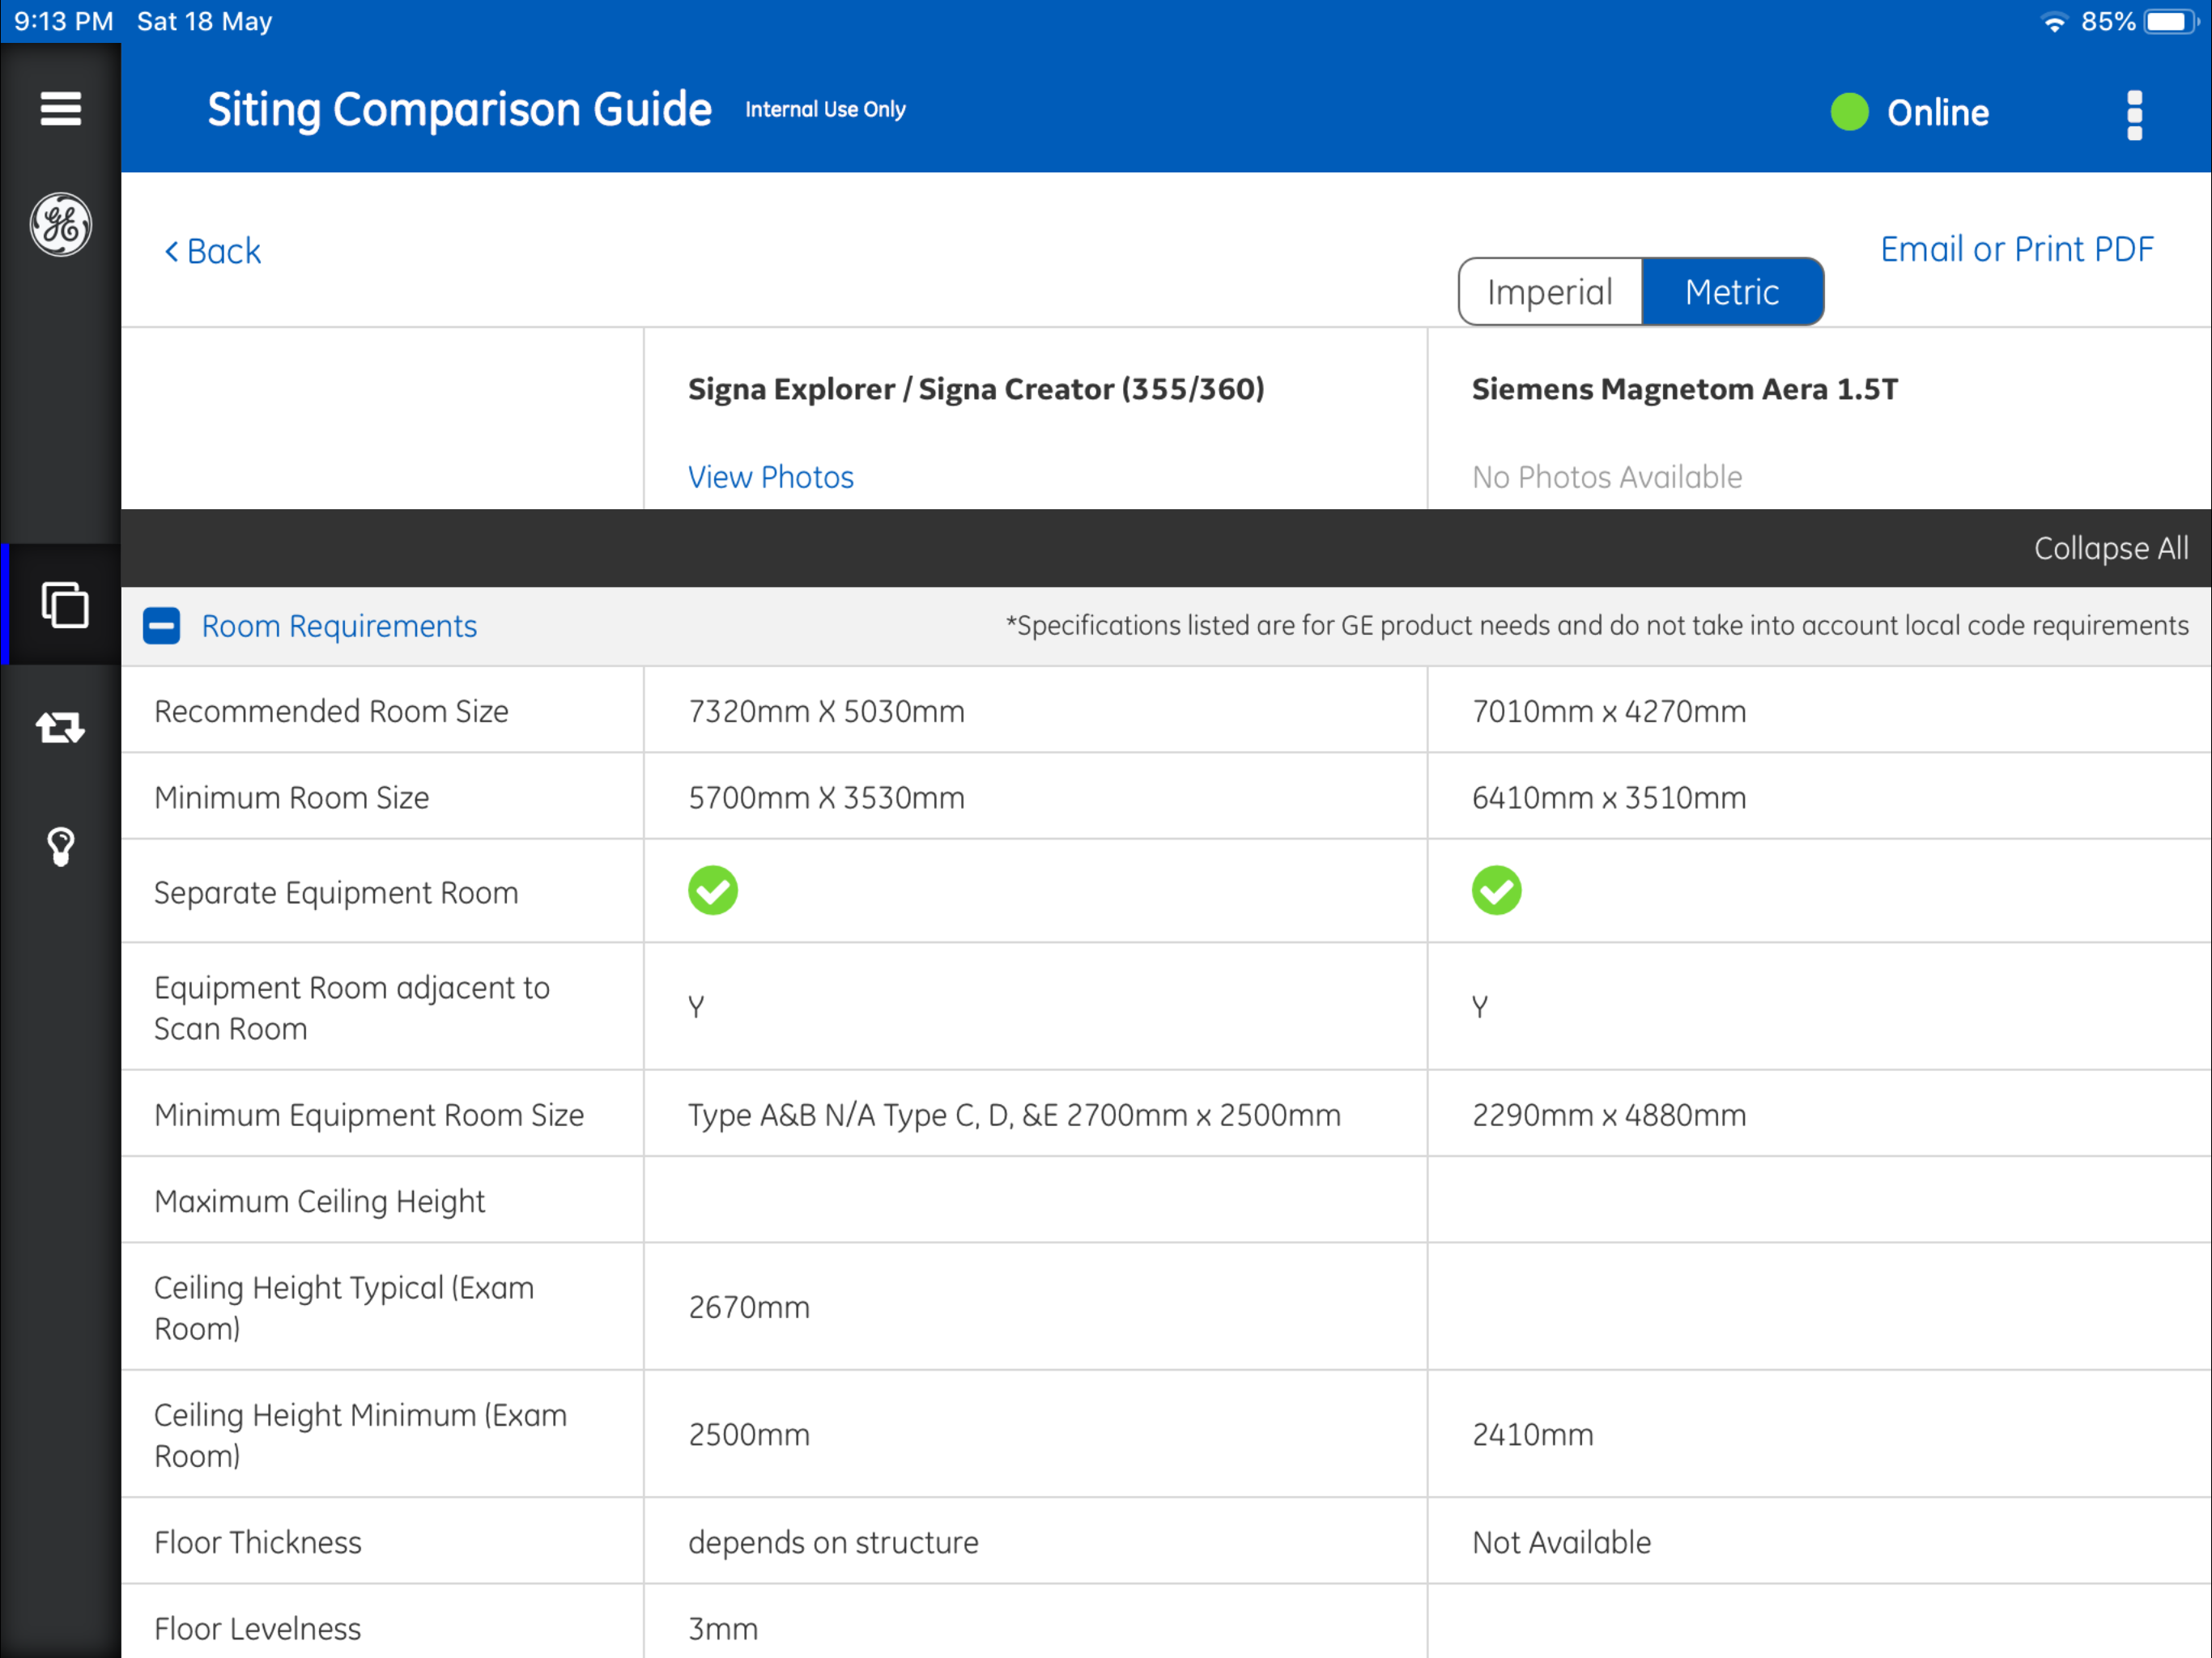The height and width of the screenshot is (1658, 2212).
Task: Switch units to Metric
Action: [1732, 292]
